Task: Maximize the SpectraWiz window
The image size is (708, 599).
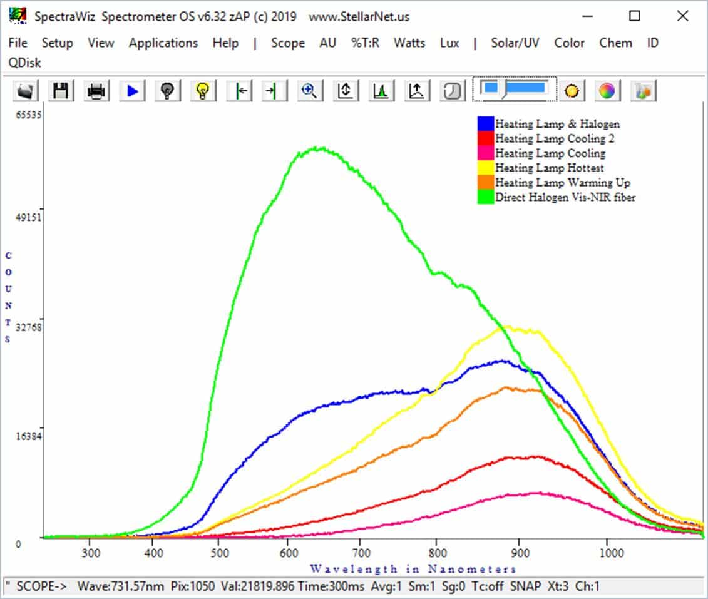Action: pyautogui.click(x=634, y=16)
